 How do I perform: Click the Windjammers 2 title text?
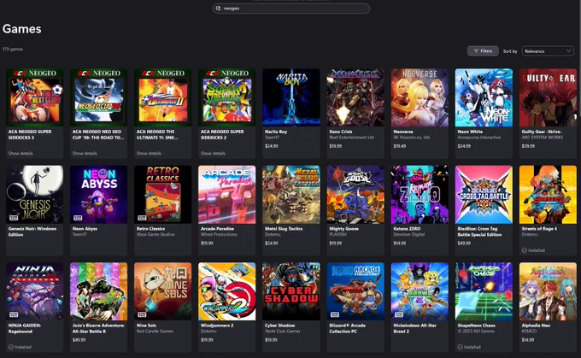coord(217,326)
